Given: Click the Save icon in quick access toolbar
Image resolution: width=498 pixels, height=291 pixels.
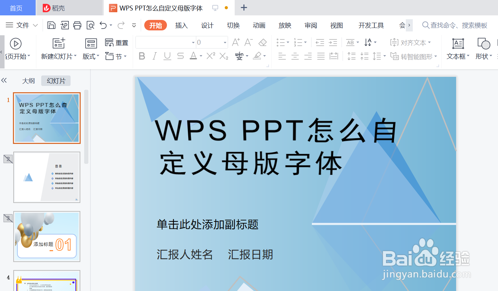Looking at the screenshot, I should 51,25.
